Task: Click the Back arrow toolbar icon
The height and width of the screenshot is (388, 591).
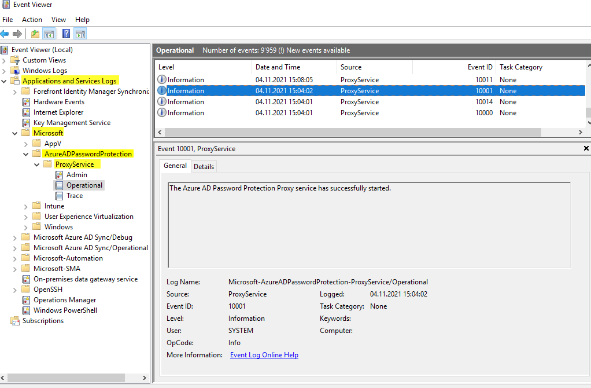Action: click(5, 34)
